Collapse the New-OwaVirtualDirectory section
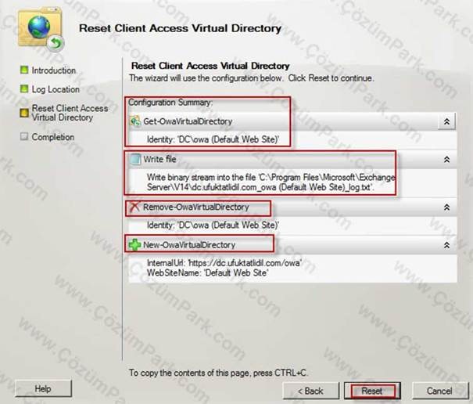473x404 pixels. pos(446,245)
